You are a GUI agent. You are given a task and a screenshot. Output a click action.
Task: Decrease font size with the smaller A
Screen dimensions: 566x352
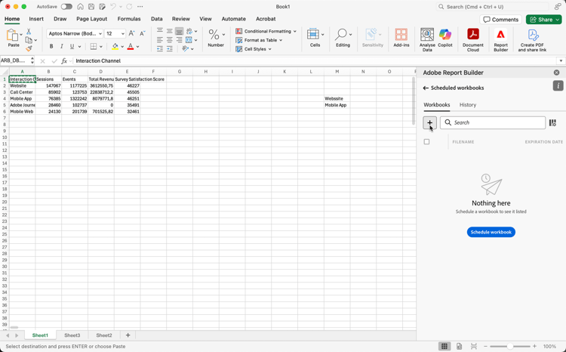pyautogui.click(x=142, y=33)
